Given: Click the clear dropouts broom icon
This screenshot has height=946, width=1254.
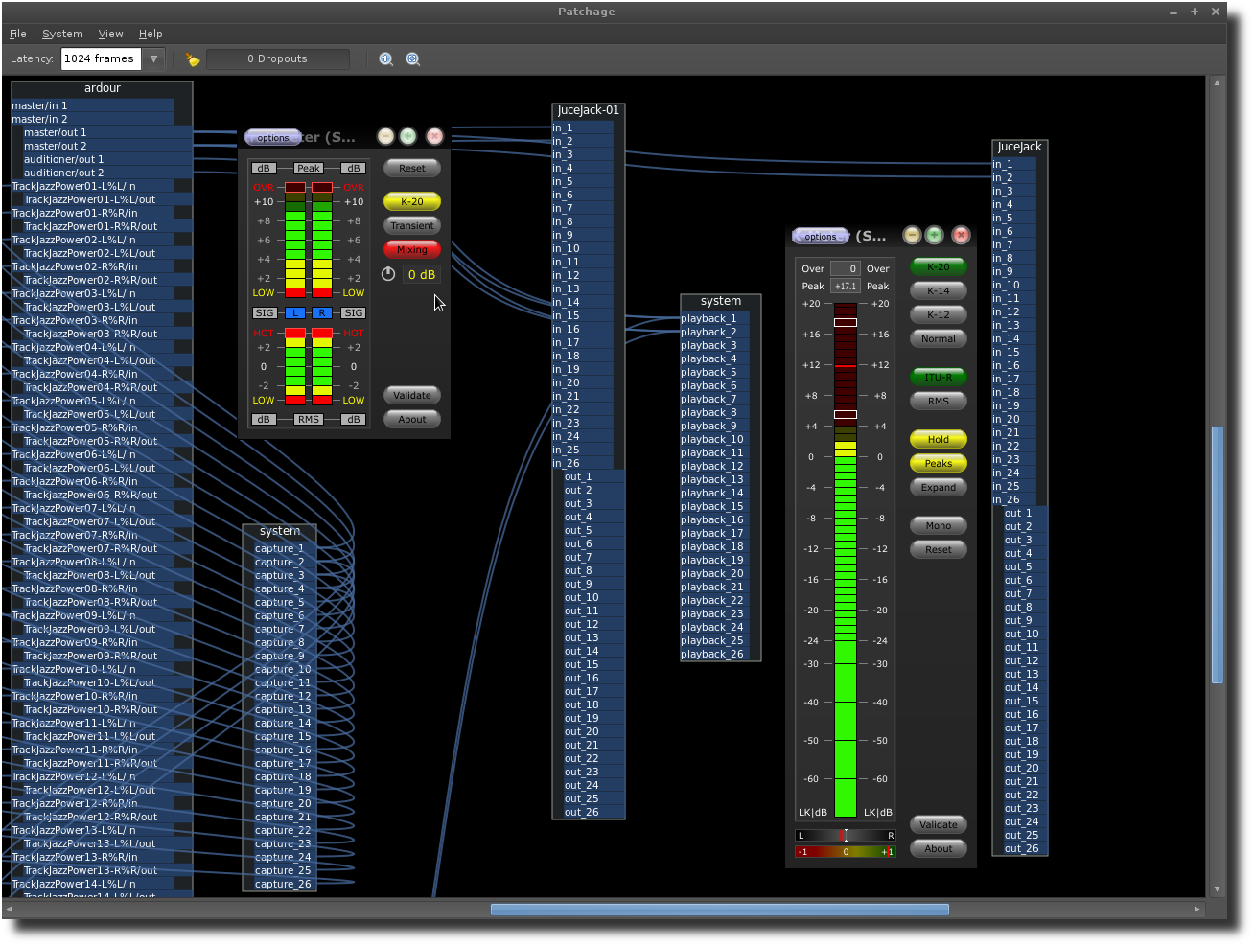Looking at the screenshot, I should tap(193, 59).
